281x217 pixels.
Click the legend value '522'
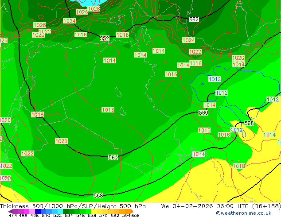click(58, 215)
